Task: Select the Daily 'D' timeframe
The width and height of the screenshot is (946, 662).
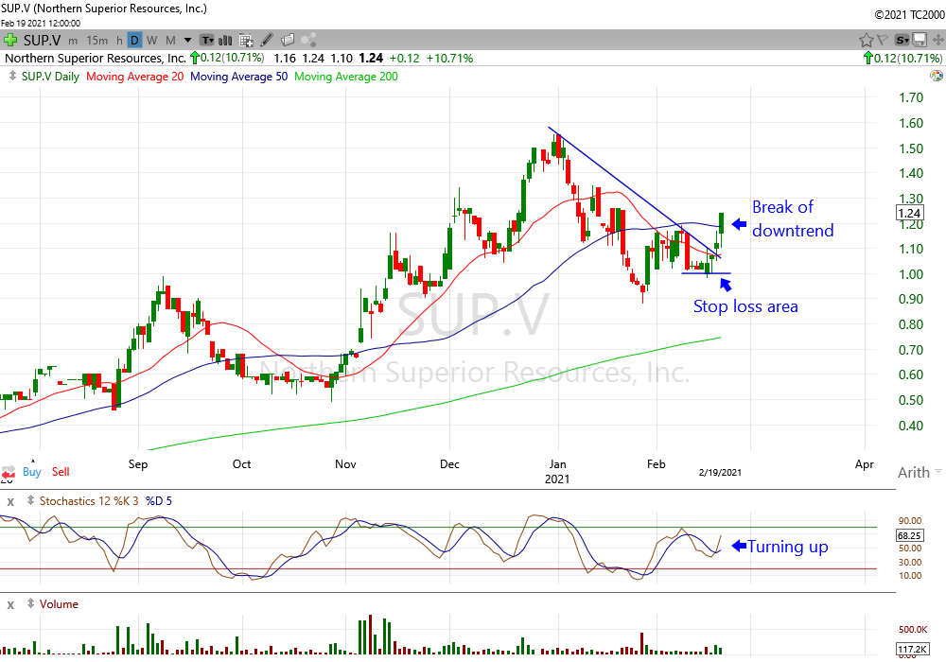Action: 134,41
